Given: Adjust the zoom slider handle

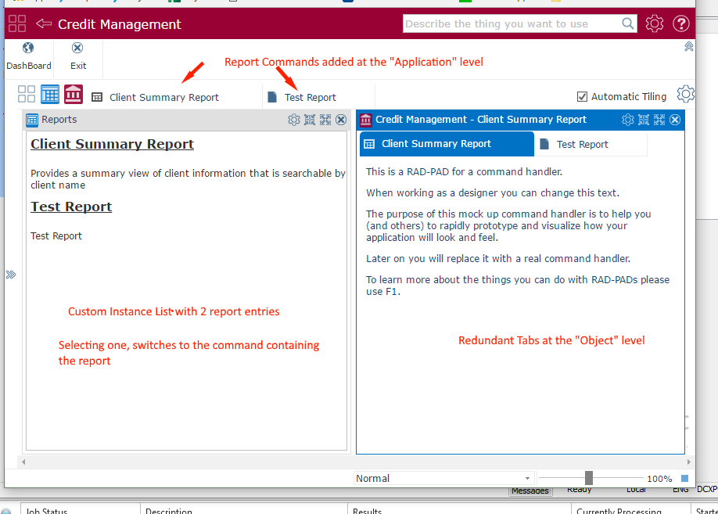Looking at the screenshot, I should click(589, 478).
